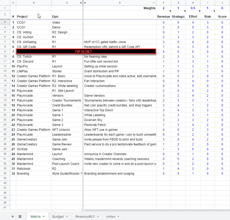The image size is (230, 220).
Task: Switch to the notes sheet tab
Action: tap(111, 216)
